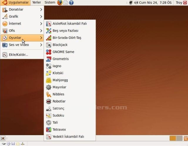Image resolution: width=188 pixels, height=146 pixels.
Task: Click the folder icon in status bar
Action: 18,144
